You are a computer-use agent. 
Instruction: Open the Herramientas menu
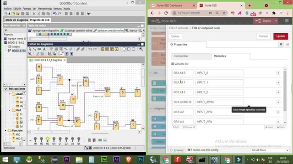click(x=45, y=9)
